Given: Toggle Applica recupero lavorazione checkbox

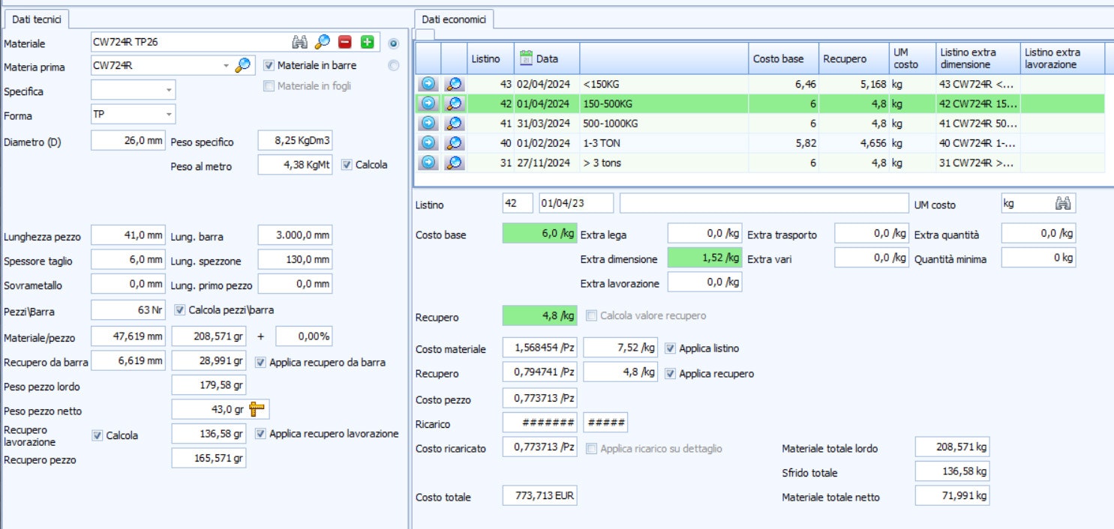Looking at the screenshot, I should pos(260,433).
